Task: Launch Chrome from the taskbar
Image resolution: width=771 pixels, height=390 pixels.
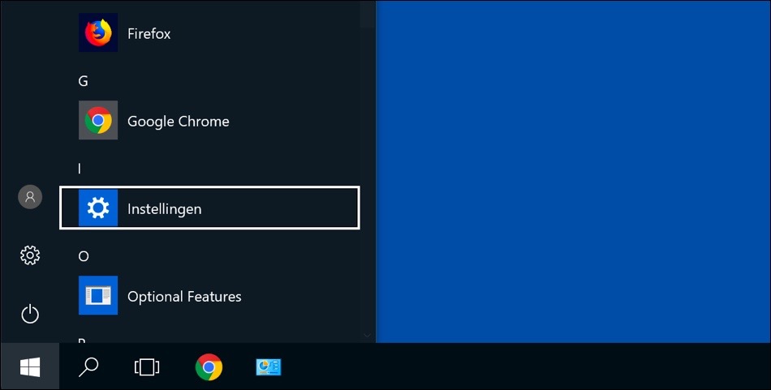Action: click(x=209, y=367)
